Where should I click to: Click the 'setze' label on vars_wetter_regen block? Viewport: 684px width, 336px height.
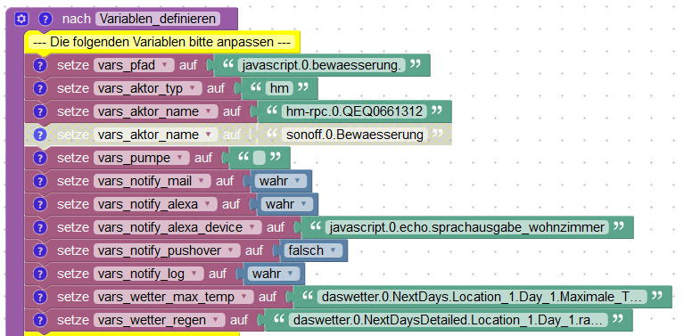pos(73,320)
